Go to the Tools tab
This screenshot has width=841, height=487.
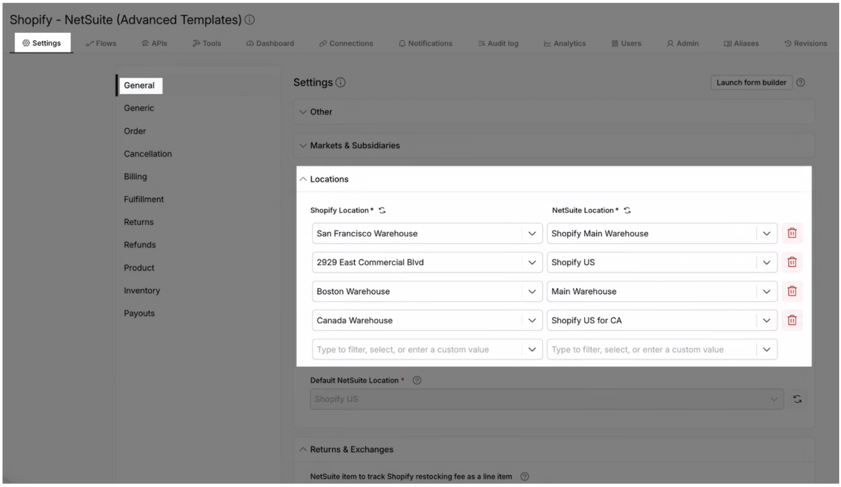[x=206, y=43]
